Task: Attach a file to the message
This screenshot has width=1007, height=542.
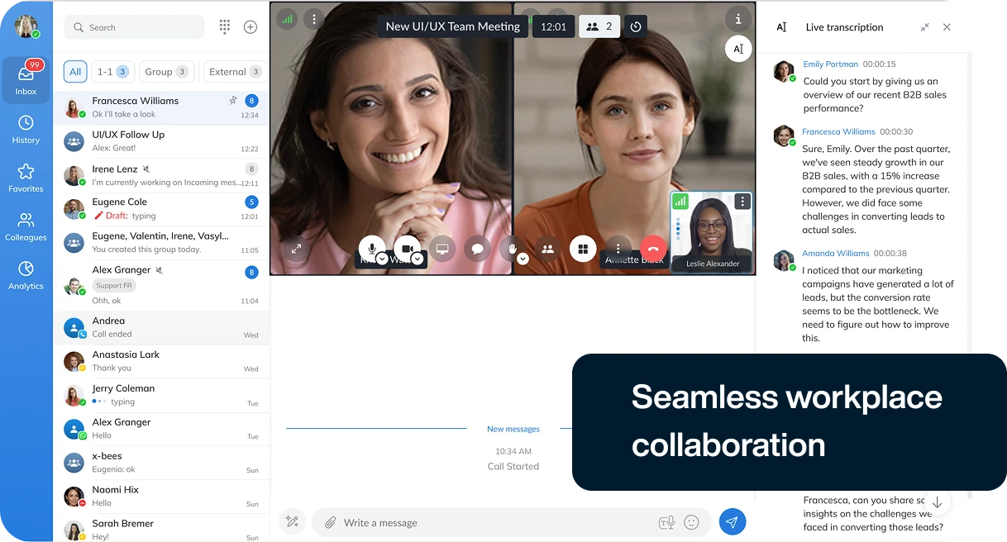Action: (330, 522)
